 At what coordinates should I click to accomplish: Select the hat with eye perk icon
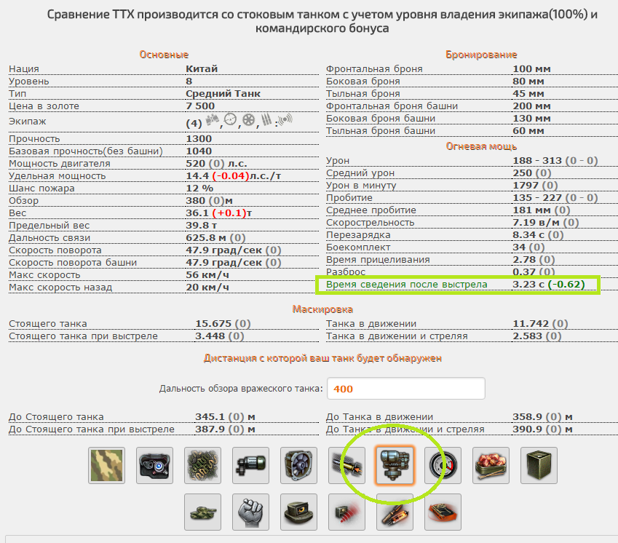[x=298, y=512]
